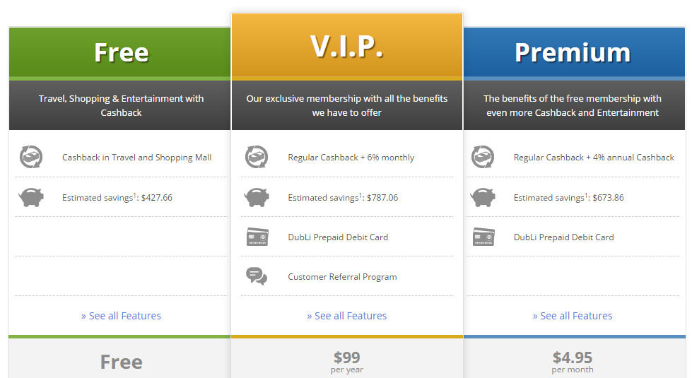Click the cashback icon in Free plan

tap(31, 157)
